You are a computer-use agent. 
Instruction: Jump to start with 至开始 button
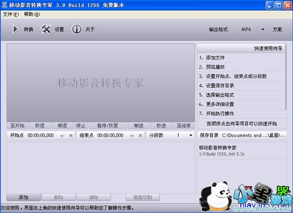tap(18, 125)
